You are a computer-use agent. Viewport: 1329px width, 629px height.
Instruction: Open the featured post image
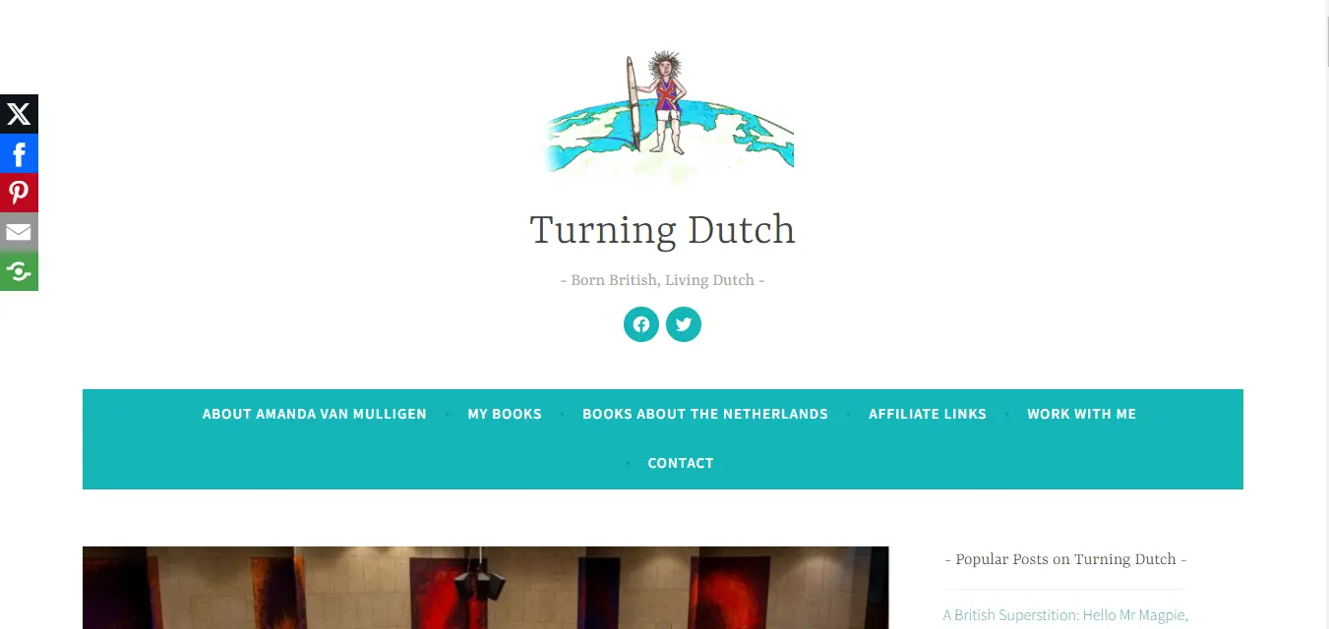(x=486, y=588)
